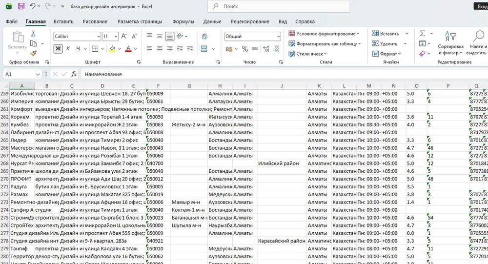Decrease font size with smaller A icon
The width and height of the screenshot is (488, 264).
(x=135, y=37)
